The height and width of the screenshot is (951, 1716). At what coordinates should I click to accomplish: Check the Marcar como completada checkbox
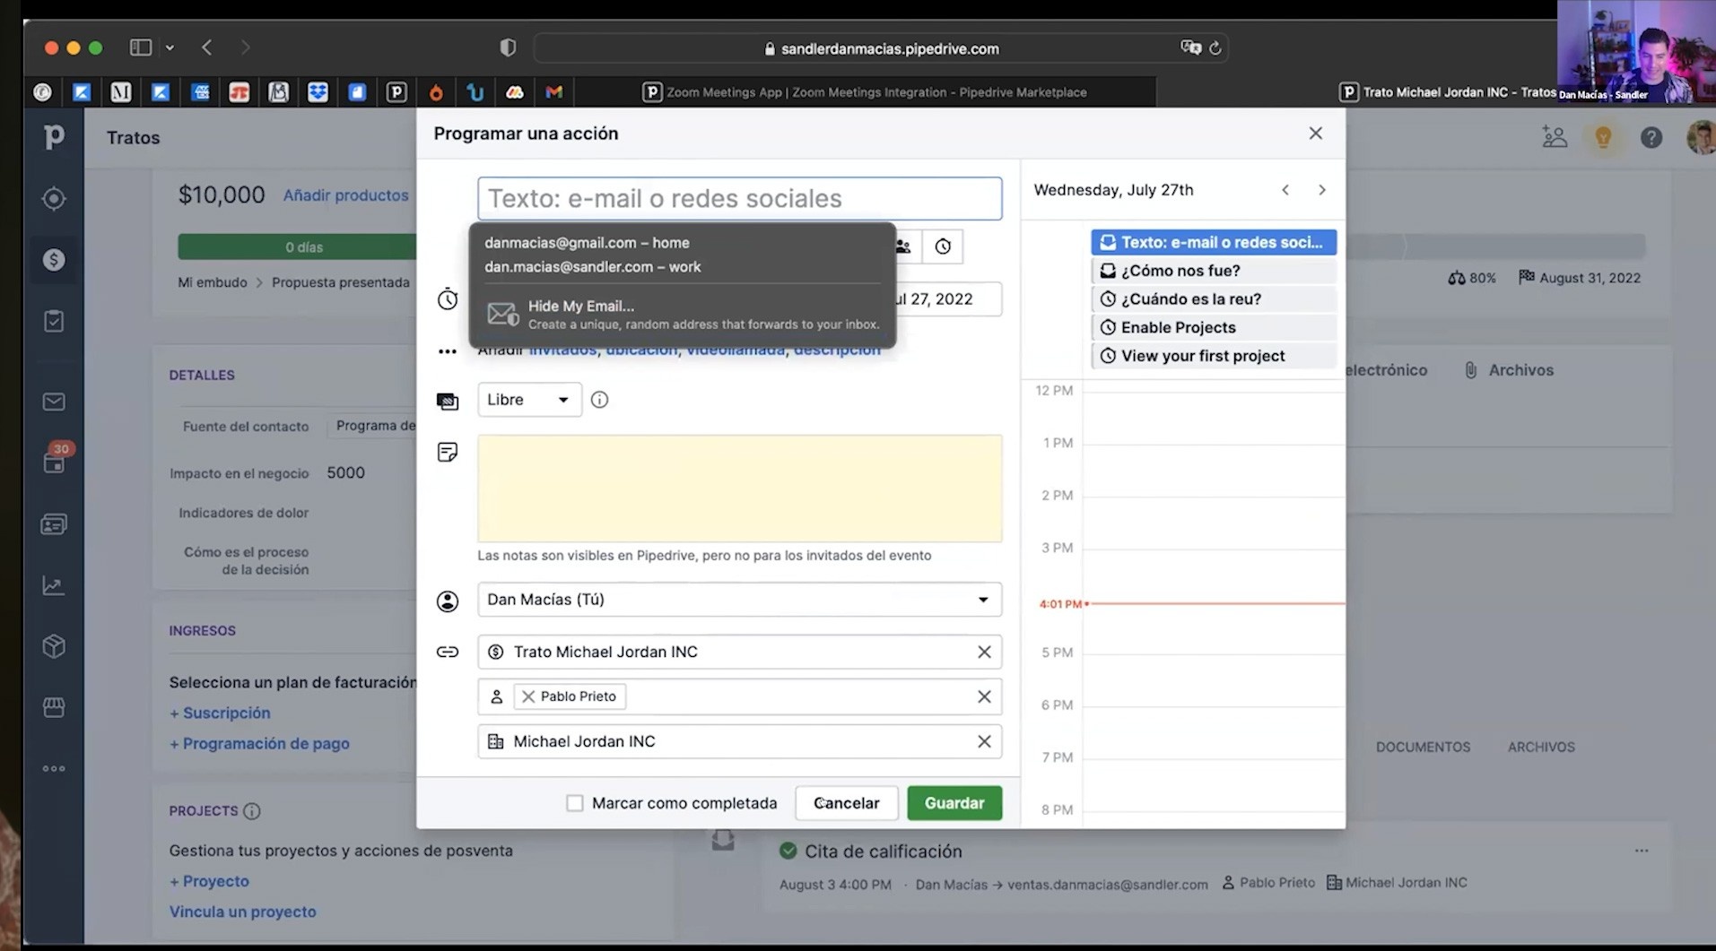[574, 803]
